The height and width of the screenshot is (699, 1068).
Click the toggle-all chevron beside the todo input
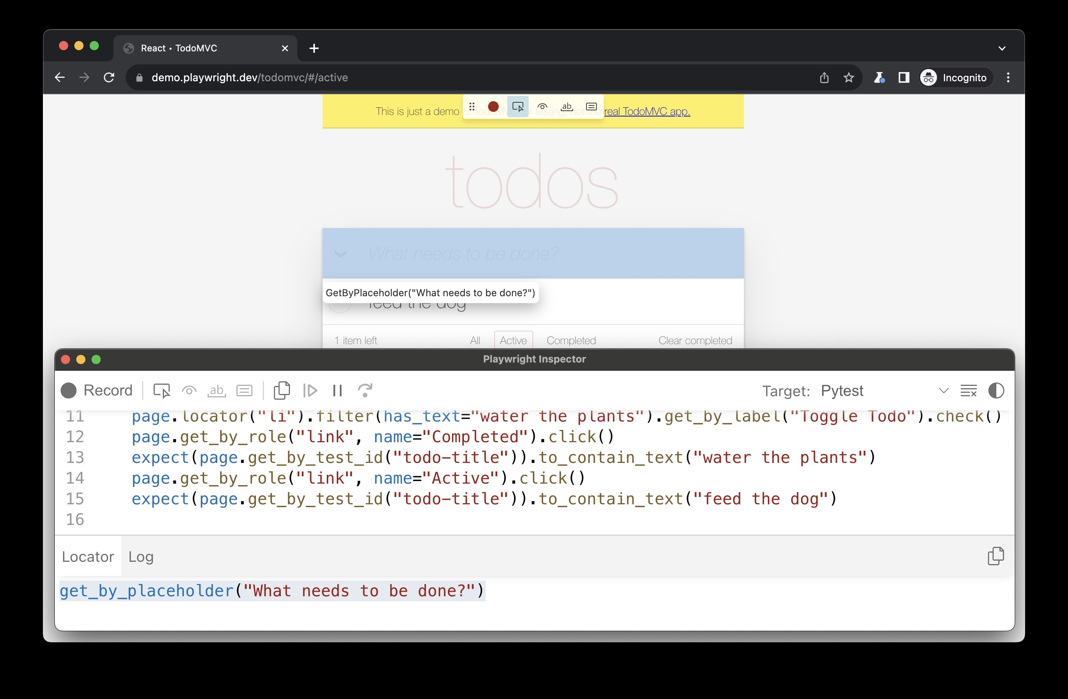pos(341,254)
